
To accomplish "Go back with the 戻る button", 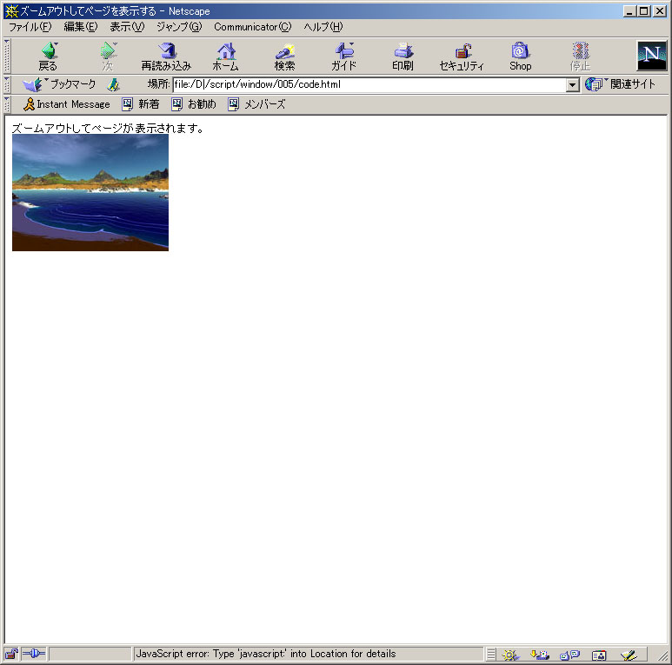I will point(48,57).
